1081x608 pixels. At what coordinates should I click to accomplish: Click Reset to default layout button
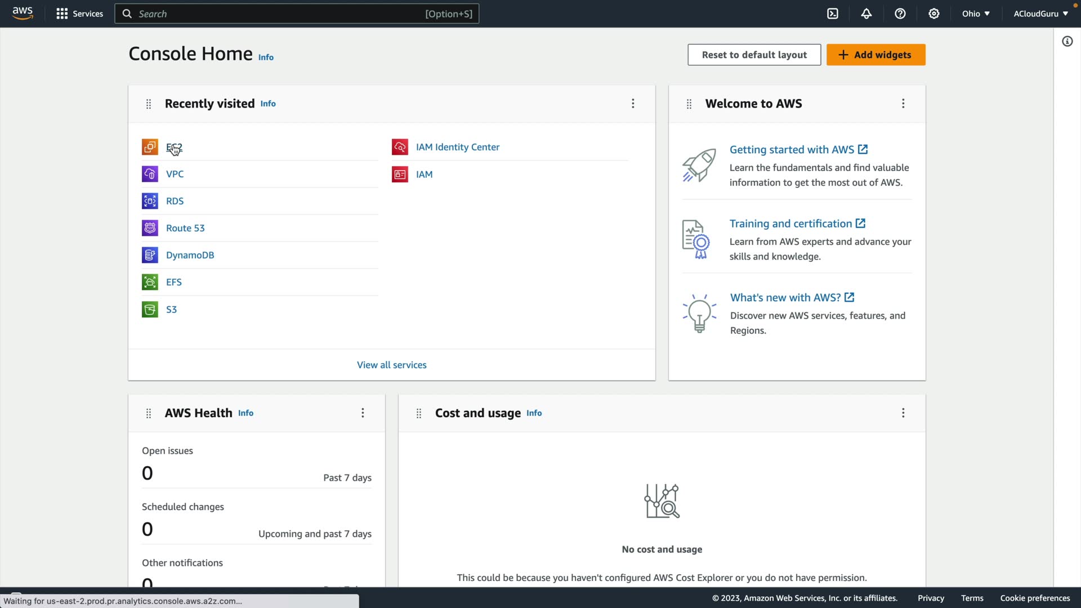pos(754,55)
